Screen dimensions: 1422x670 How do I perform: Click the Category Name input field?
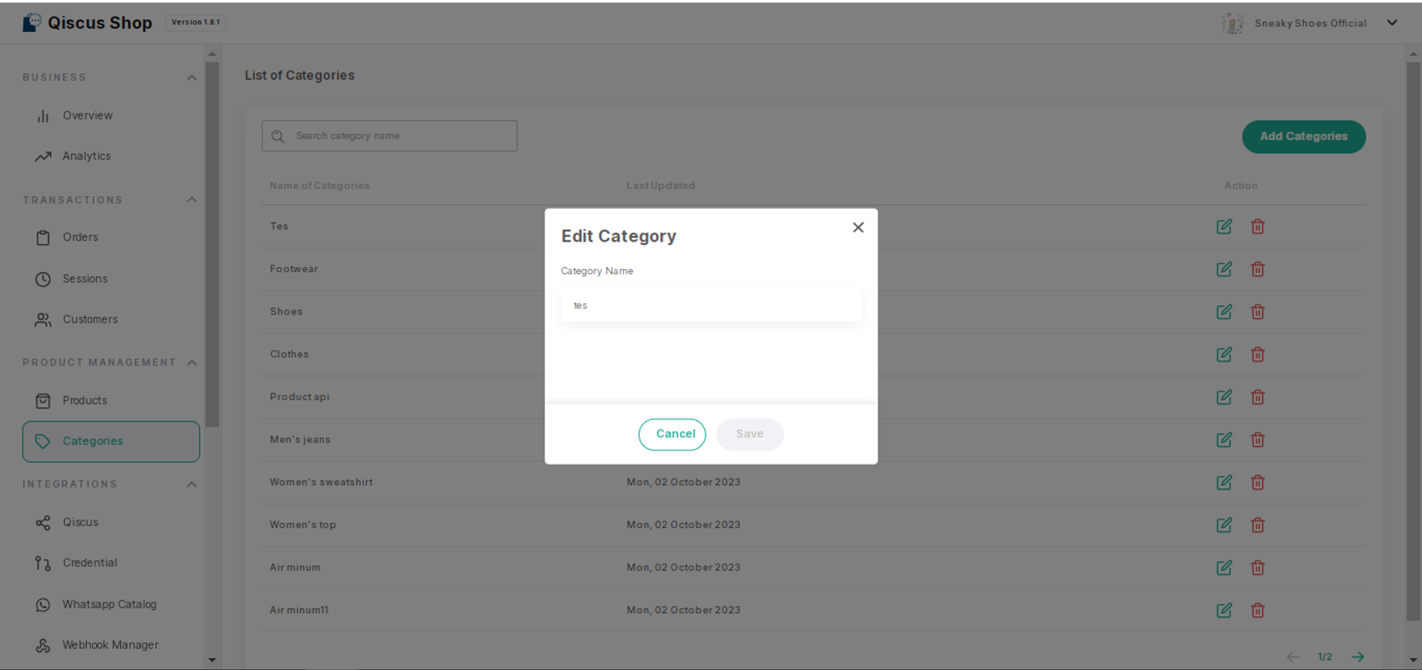point(711,306)
